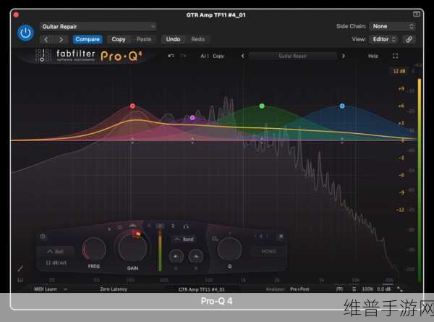This screenshot has height=322, width=434.
Task: Click the link chain icon
Action: point(409,39)
